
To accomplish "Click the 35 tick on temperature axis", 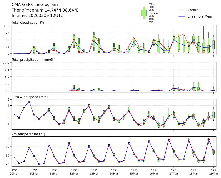I will (x=8, y=138).
